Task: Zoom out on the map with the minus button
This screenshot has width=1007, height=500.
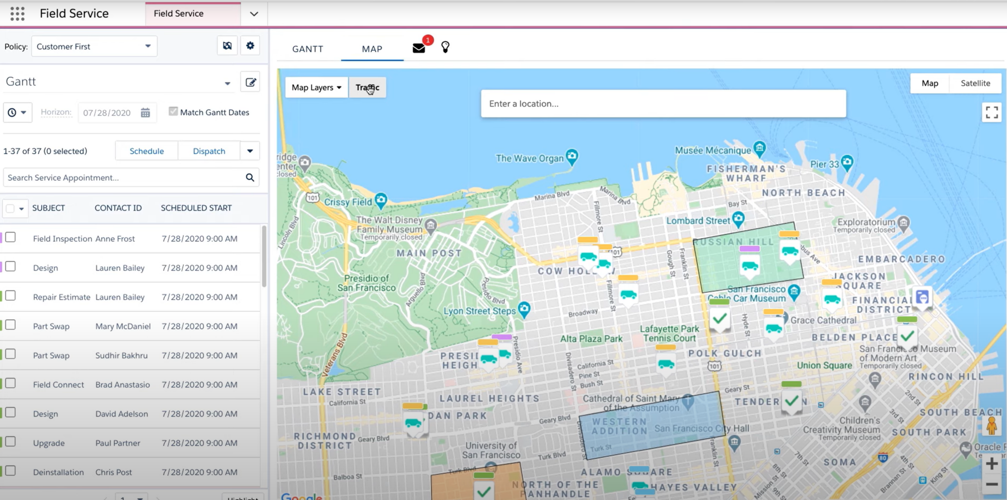Action: pos(991,484)
